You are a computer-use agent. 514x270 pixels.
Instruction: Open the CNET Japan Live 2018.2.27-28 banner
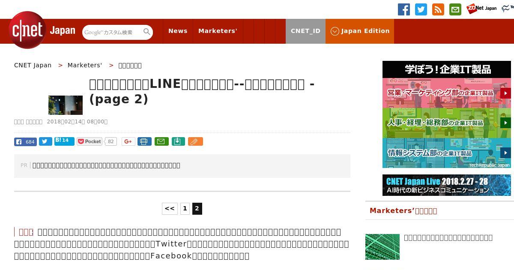coord(447,185)
